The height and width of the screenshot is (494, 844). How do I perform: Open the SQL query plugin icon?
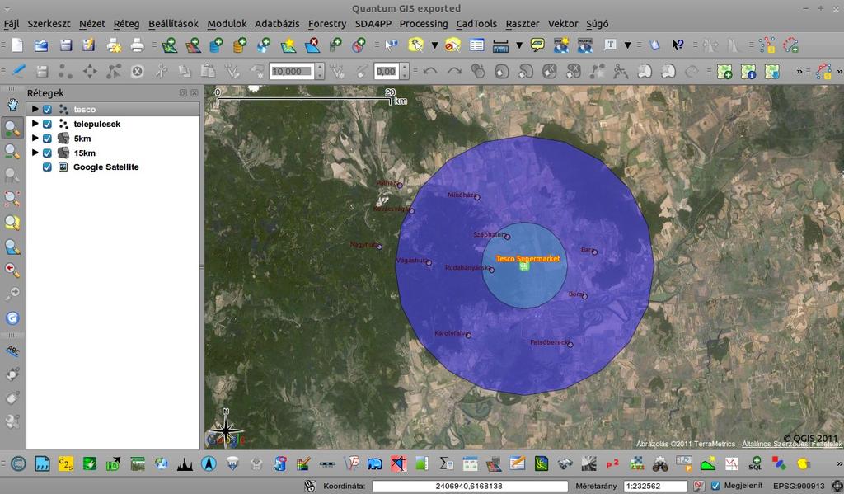[755, 463]
